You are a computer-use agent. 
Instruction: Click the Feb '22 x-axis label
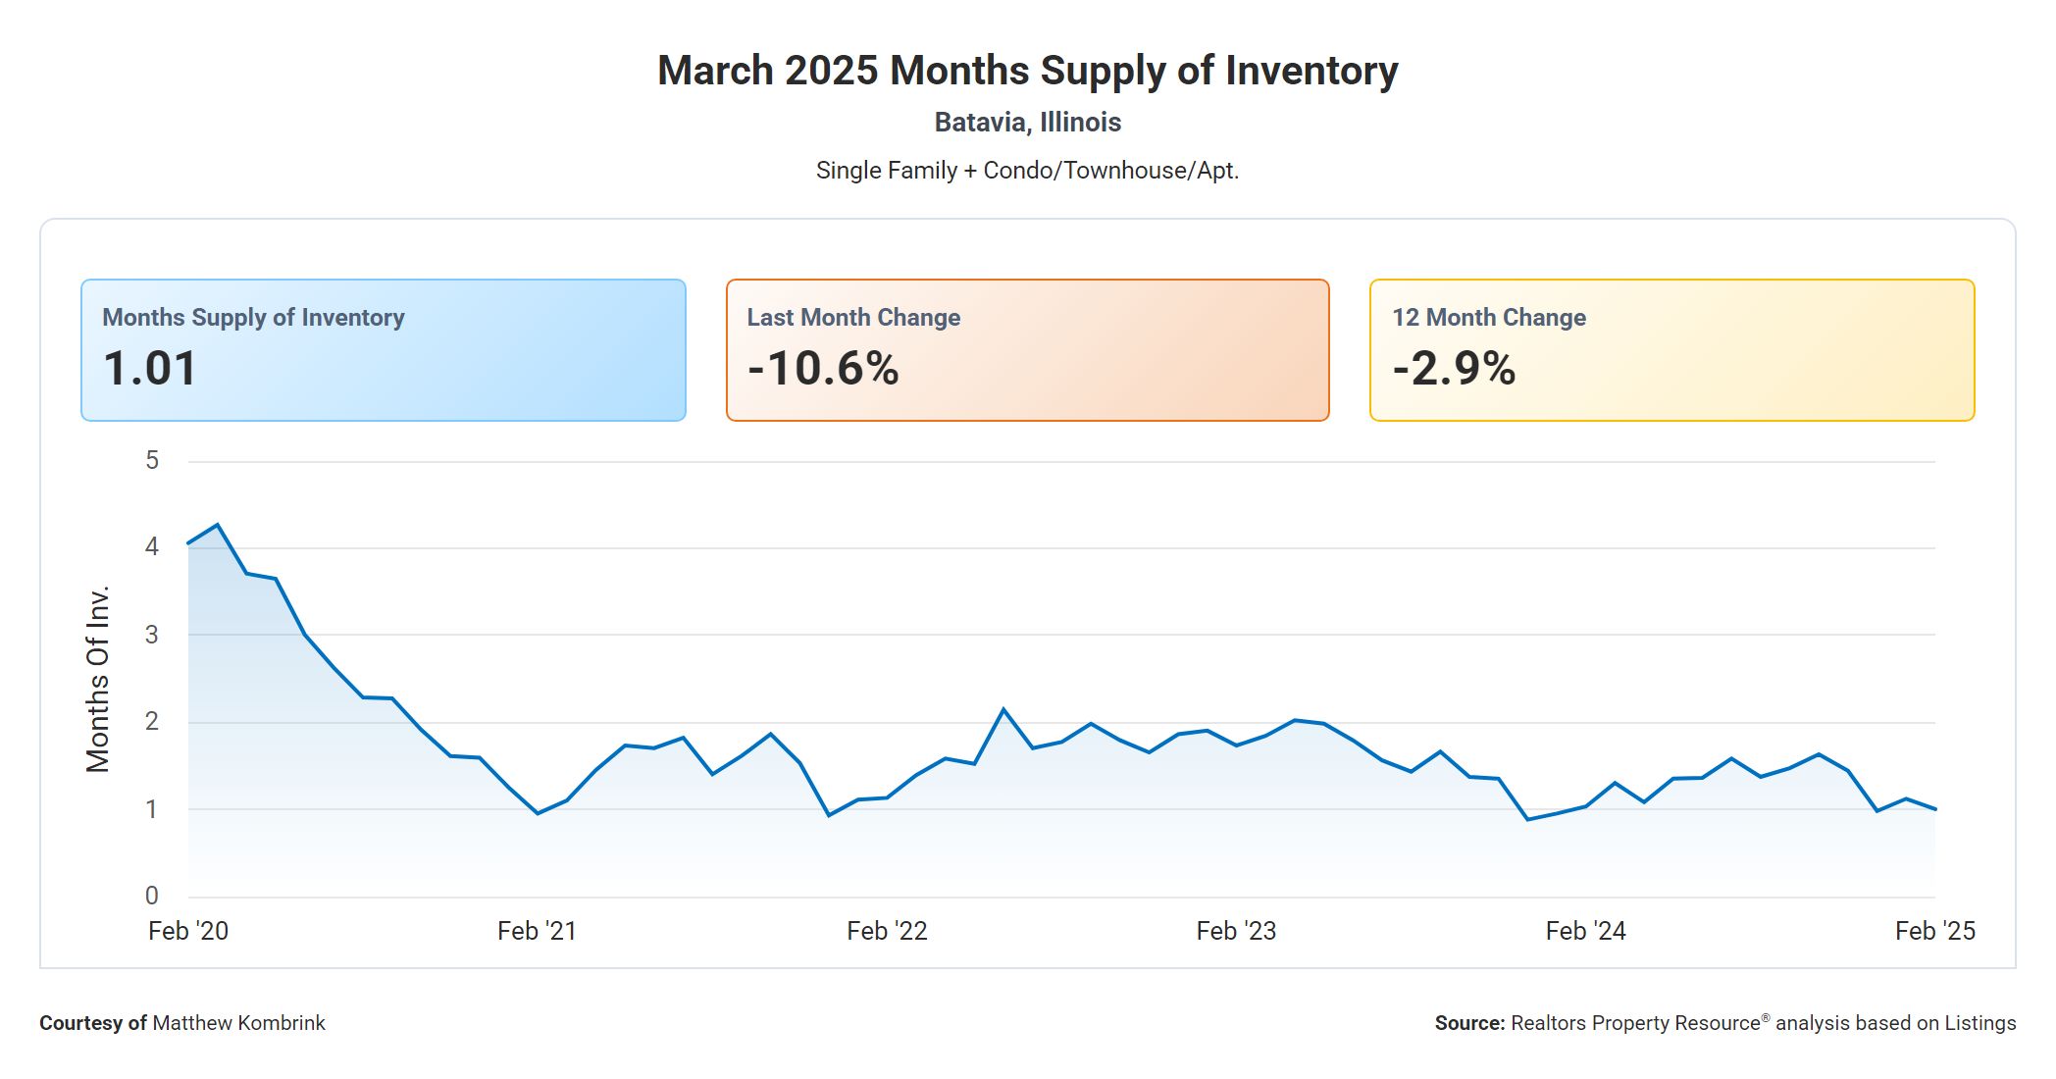pos(887,931)
